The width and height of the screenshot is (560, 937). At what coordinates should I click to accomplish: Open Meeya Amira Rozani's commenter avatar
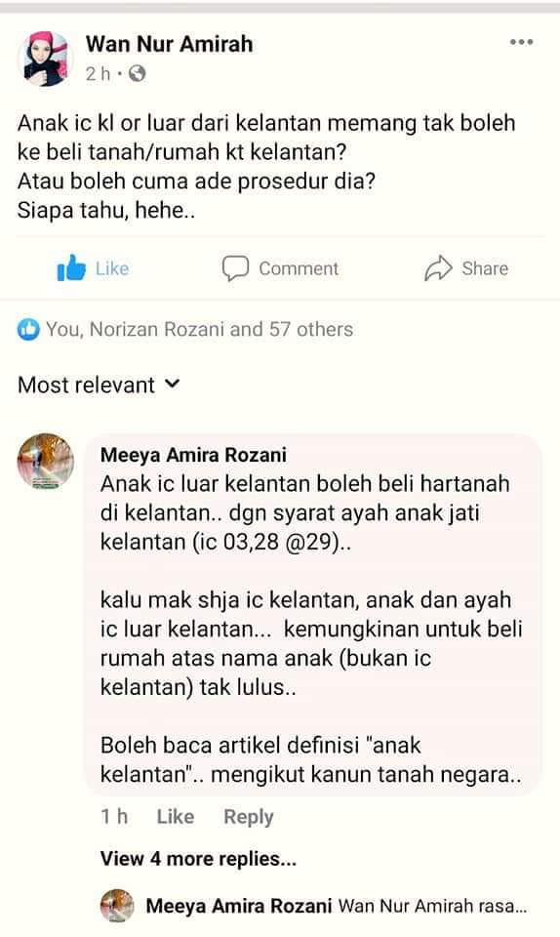tap(46, 462)
